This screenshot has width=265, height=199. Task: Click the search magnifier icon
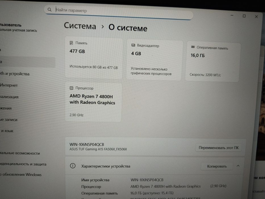[x=49, y=10]
